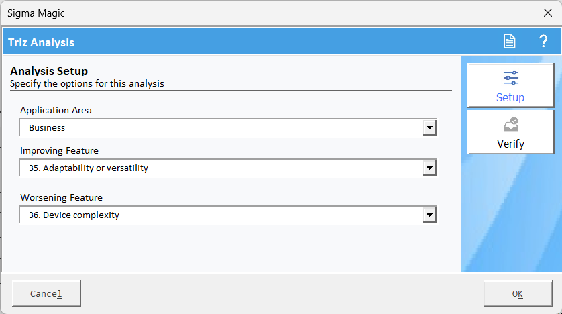The image size is (562, 314).
Task: Click the Improving Feature label
Action: tap(59, 150)
